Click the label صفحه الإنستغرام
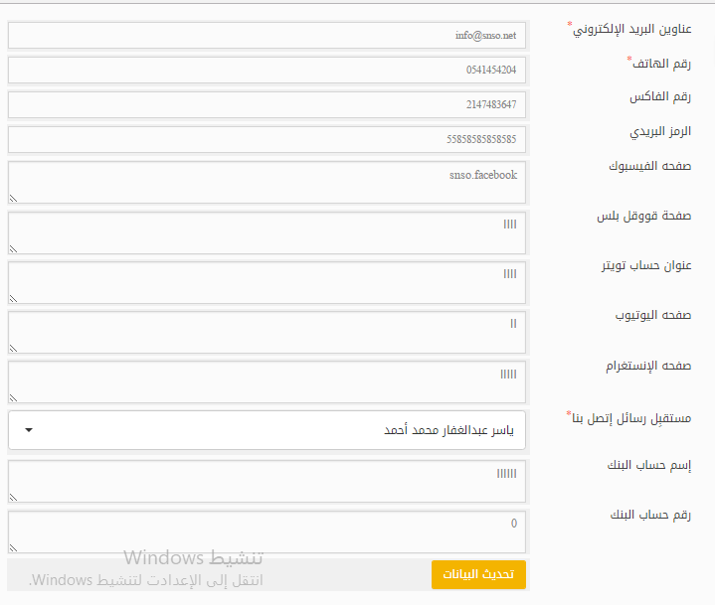The height and width of the screenshot is (605, 715). point(648,366)
